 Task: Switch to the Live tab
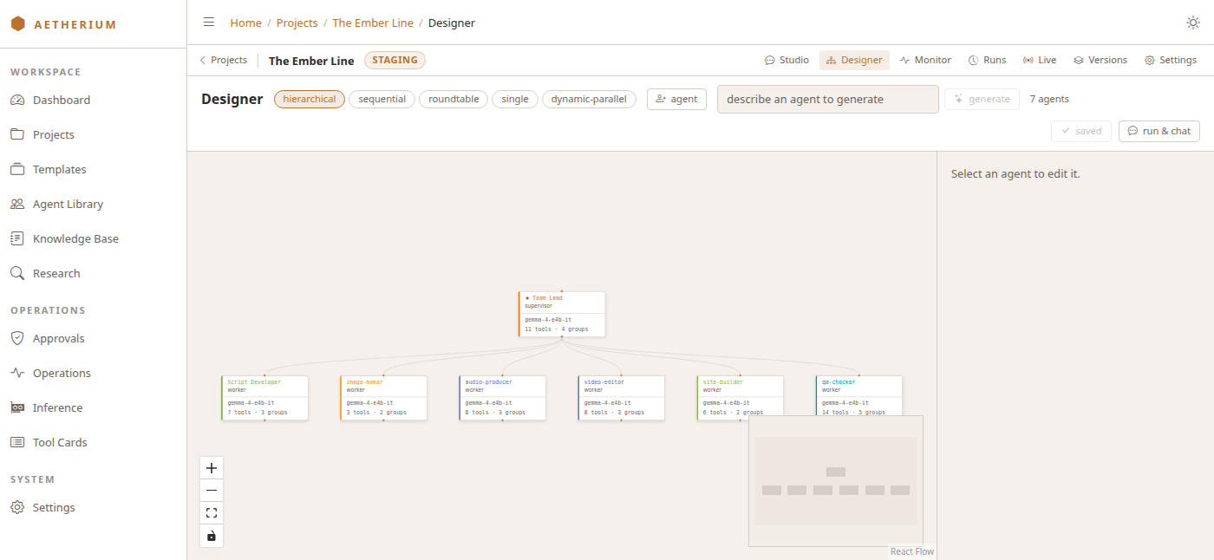tap(1040, 60)
